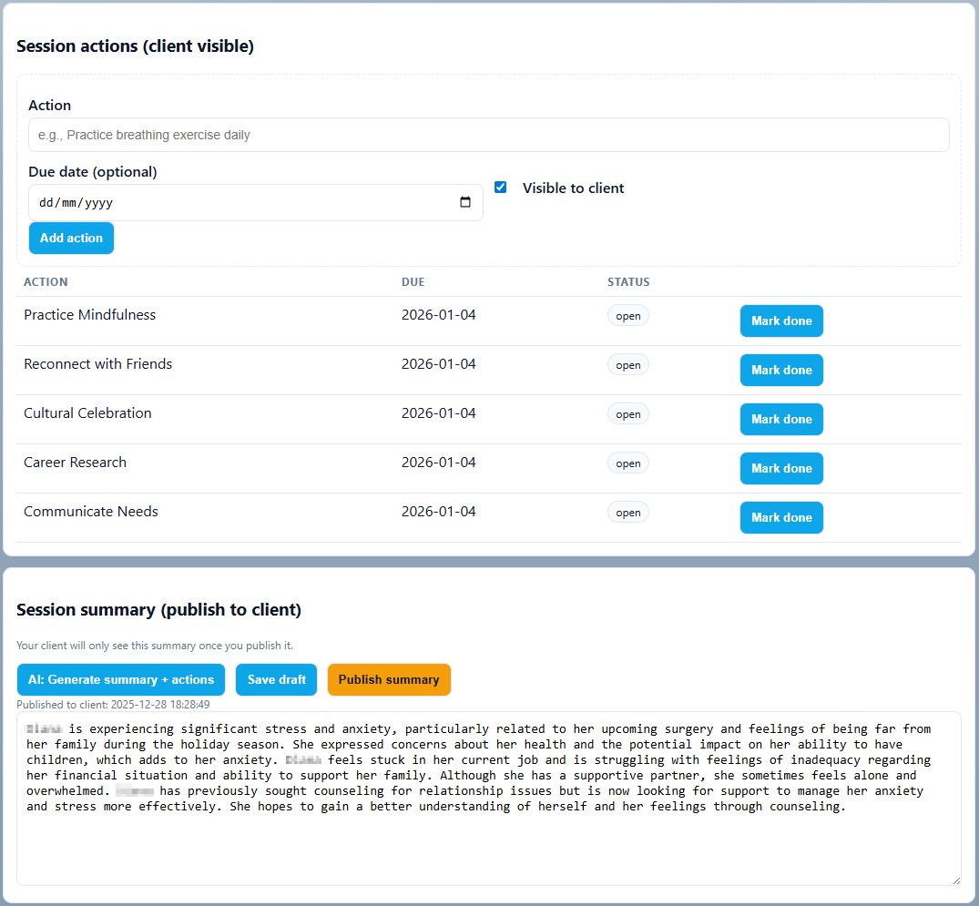Click the Action text input field

click(488, 135)
